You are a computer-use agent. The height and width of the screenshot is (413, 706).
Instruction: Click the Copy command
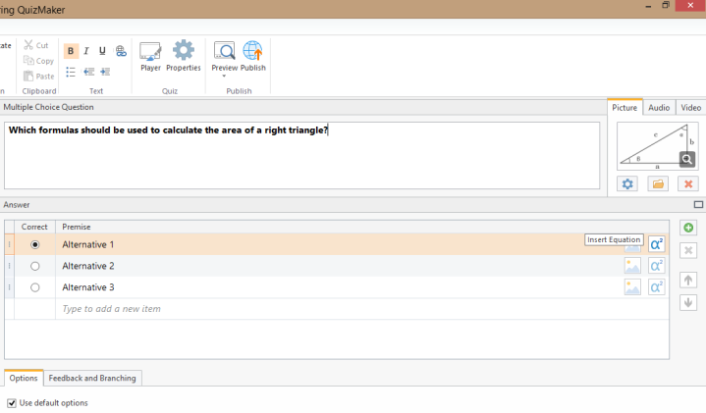point(38,61)
